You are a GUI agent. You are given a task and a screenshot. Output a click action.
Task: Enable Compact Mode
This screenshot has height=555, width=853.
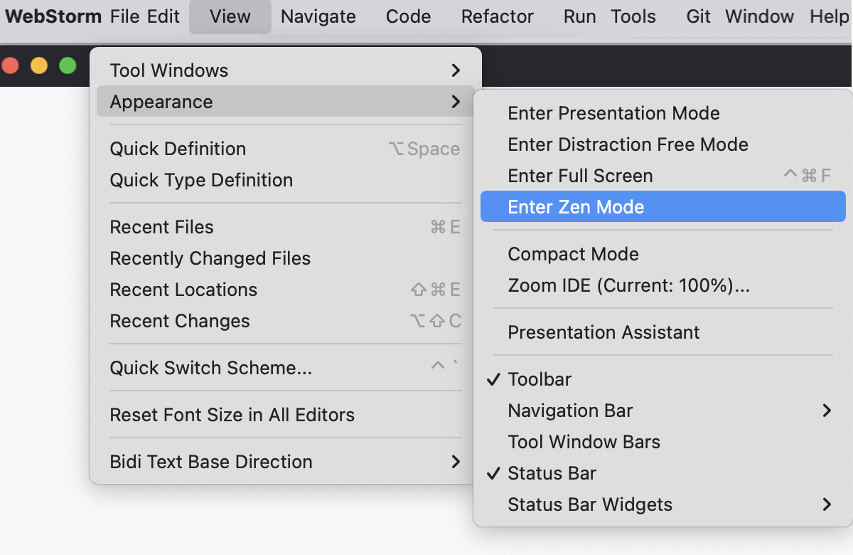573,254
